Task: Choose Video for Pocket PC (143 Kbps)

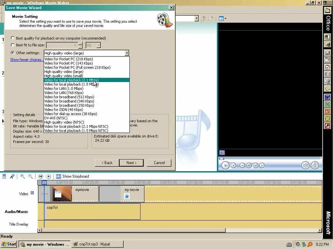Action: click(x=87, y=63)
